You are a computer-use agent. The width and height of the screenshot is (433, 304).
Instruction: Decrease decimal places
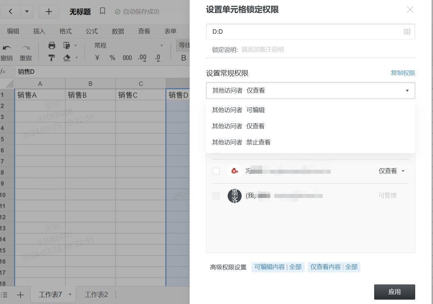point(157,58)
